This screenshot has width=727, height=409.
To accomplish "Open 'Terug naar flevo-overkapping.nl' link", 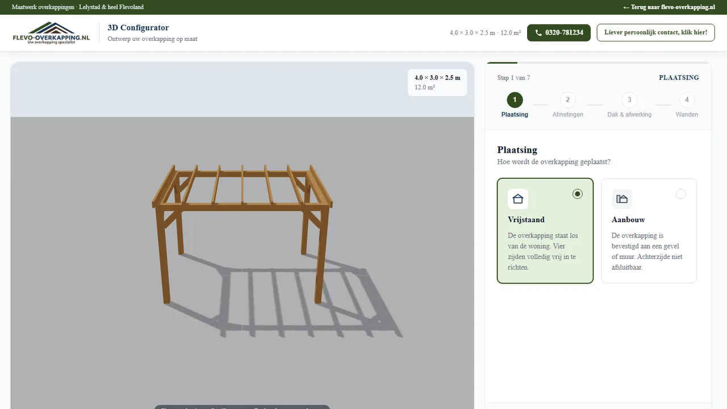I will pyautogui.click(x=668, y=7).
